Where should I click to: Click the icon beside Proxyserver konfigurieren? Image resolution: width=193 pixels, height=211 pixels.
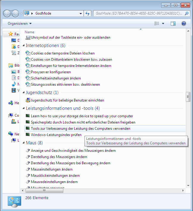coord(28,72)
